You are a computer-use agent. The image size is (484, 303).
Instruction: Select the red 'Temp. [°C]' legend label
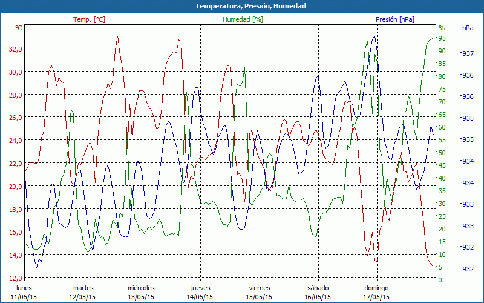pos(89,19)
